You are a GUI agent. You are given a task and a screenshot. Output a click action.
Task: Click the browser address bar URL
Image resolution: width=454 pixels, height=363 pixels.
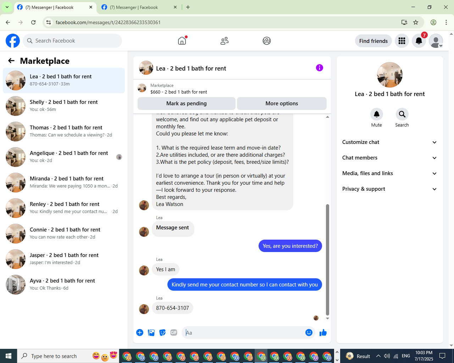coord(108,22)
